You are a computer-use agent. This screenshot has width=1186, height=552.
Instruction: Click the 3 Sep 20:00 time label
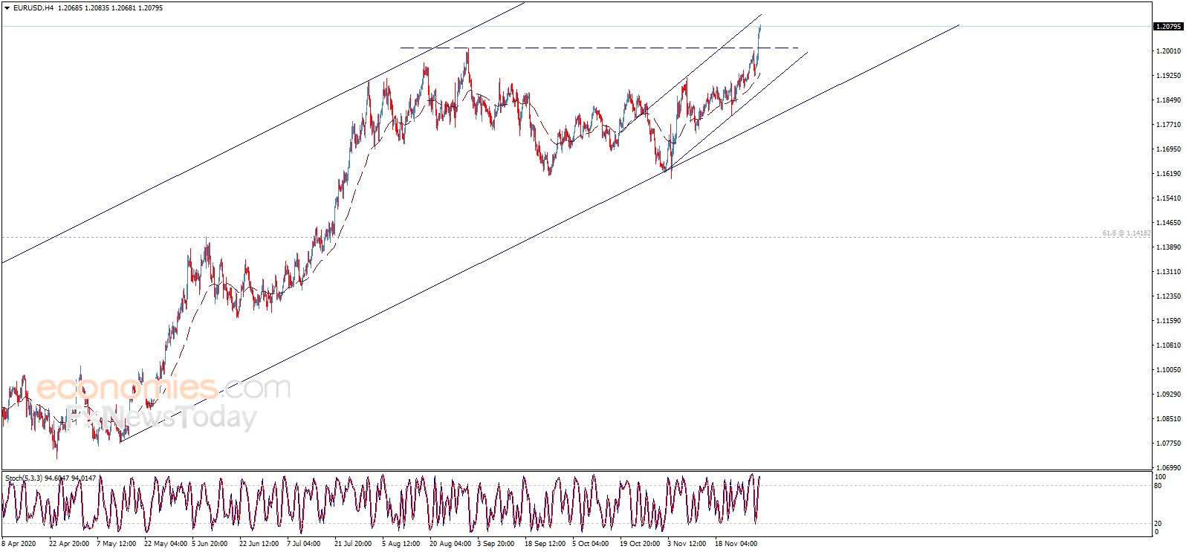(496, 544)
